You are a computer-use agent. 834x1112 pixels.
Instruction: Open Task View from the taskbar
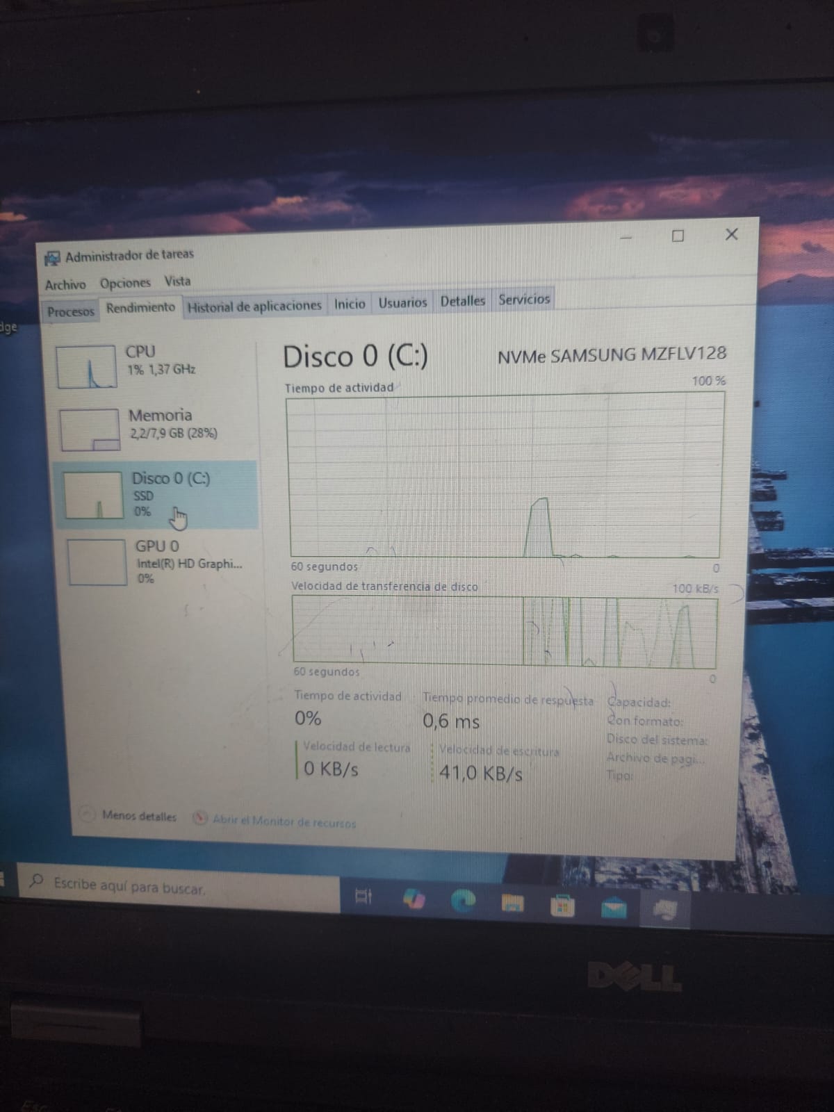click(363, 897)
